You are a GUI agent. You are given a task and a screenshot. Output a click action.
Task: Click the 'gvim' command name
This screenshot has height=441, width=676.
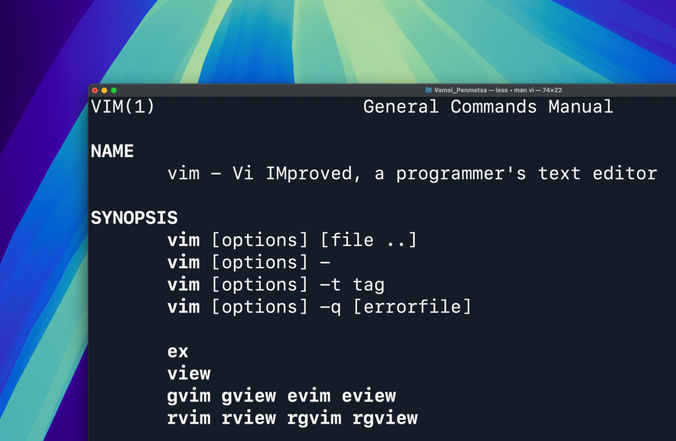coord(189,396)
